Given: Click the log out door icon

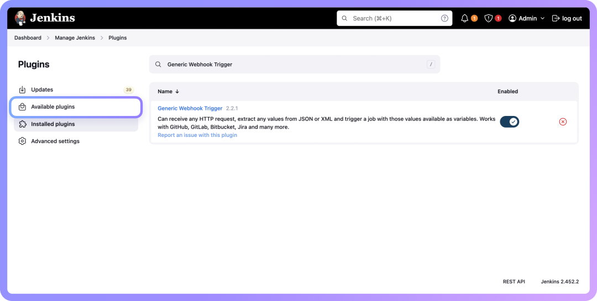Looking at the screenshot, I should click(556, 18).
